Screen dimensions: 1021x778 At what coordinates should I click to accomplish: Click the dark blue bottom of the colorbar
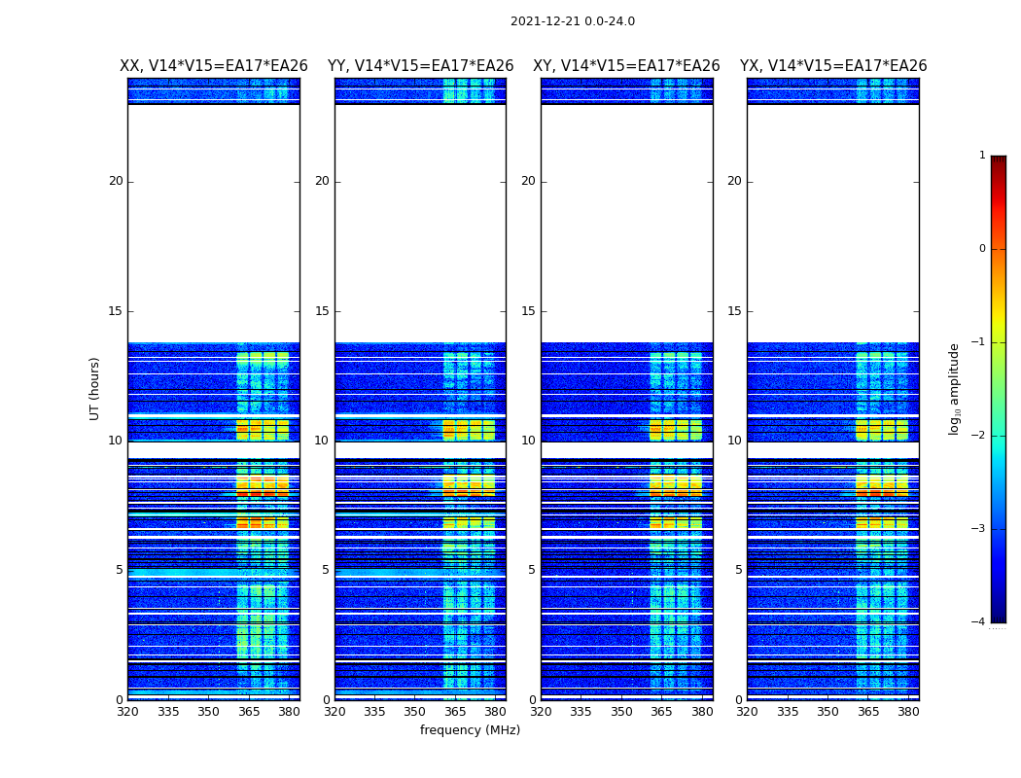pos(999,616)
